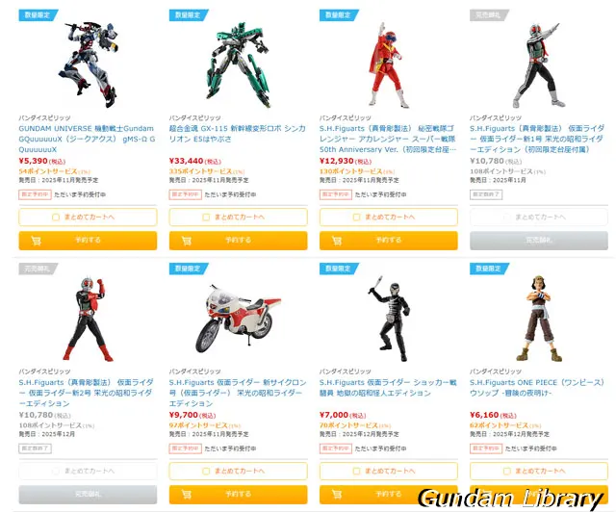Check まとめてカートへ box for GX-115 Shinkalion

coord(206,217)
